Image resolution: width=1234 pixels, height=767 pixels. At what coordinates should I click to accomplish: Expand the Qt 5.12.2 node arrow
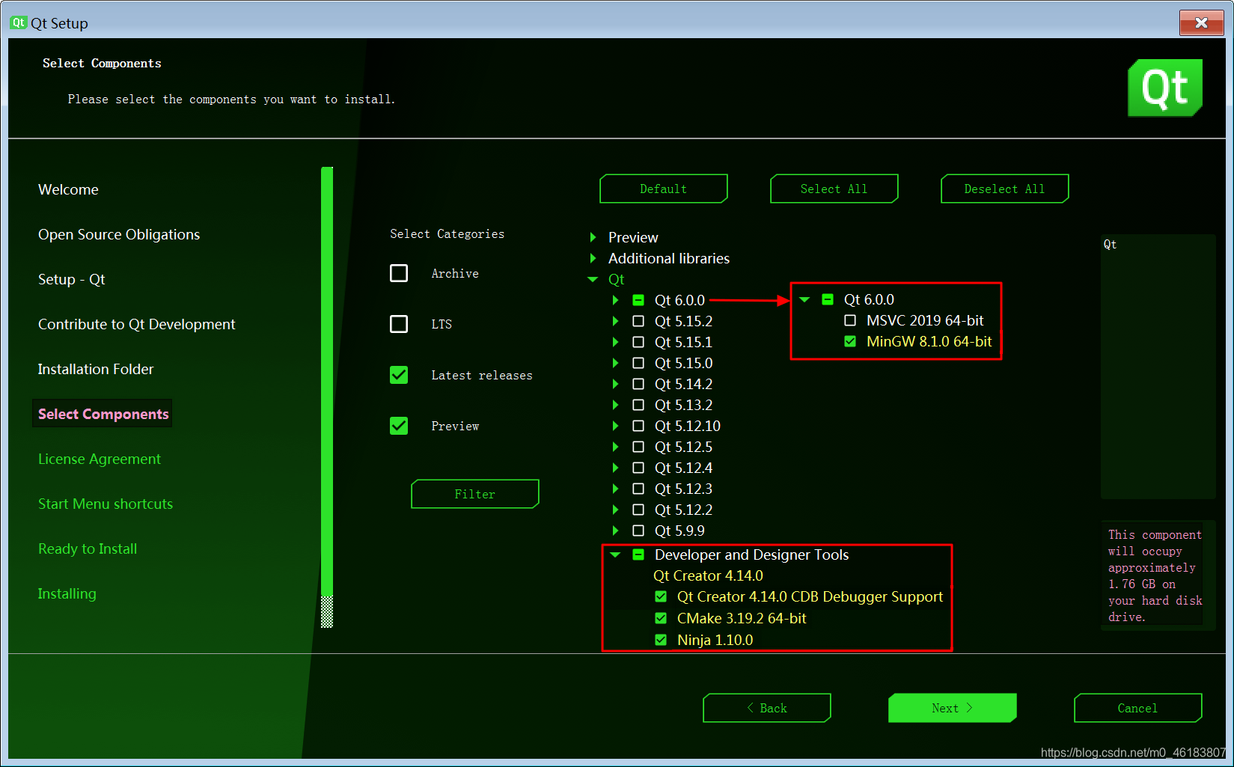pyautogui.click(x=615, y=510)
